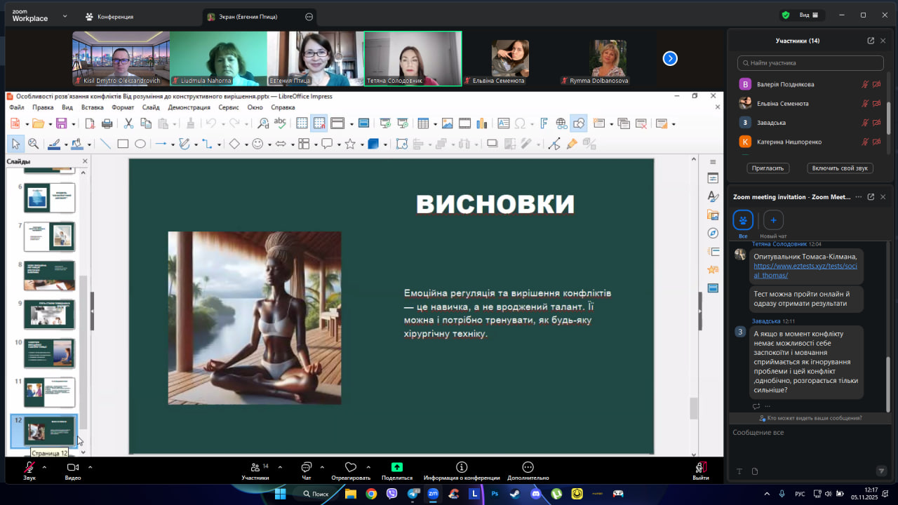Screen dimensions: 898x505
Task: Open the Zoom & Pan magnifier tool
Action: click(33, 144)
